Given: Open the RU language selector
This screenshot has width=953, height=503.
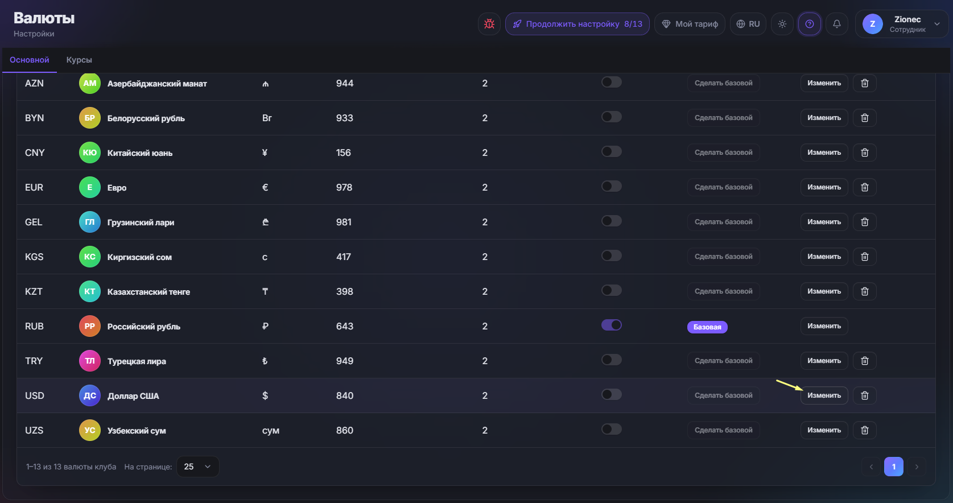Looking at the screenshot, I should click(748, 24).
